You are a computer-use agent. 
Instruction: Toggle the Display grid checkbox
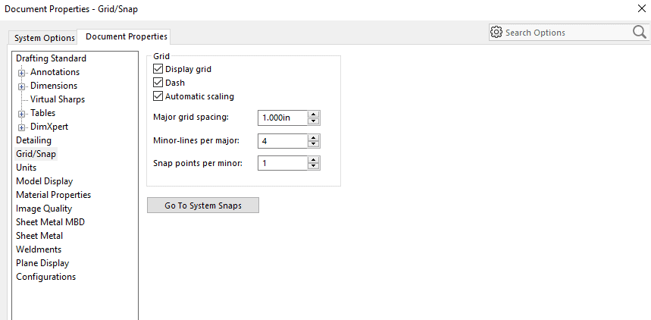coord(158,69)
